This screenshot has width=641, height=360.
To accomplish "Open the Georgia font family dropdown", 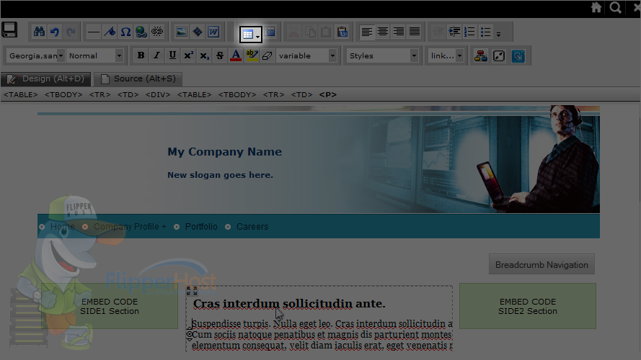I will [x=36, y=55].
